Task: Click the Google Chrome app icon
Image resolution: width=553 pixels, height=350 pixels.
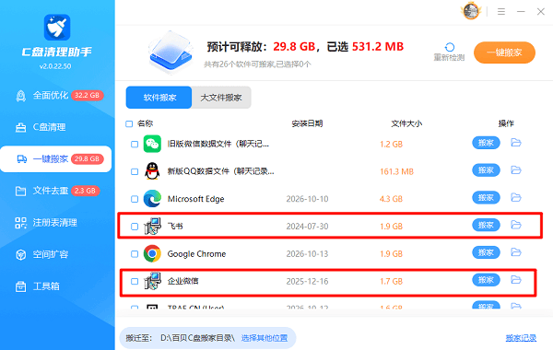Action: tap(152, 253)
